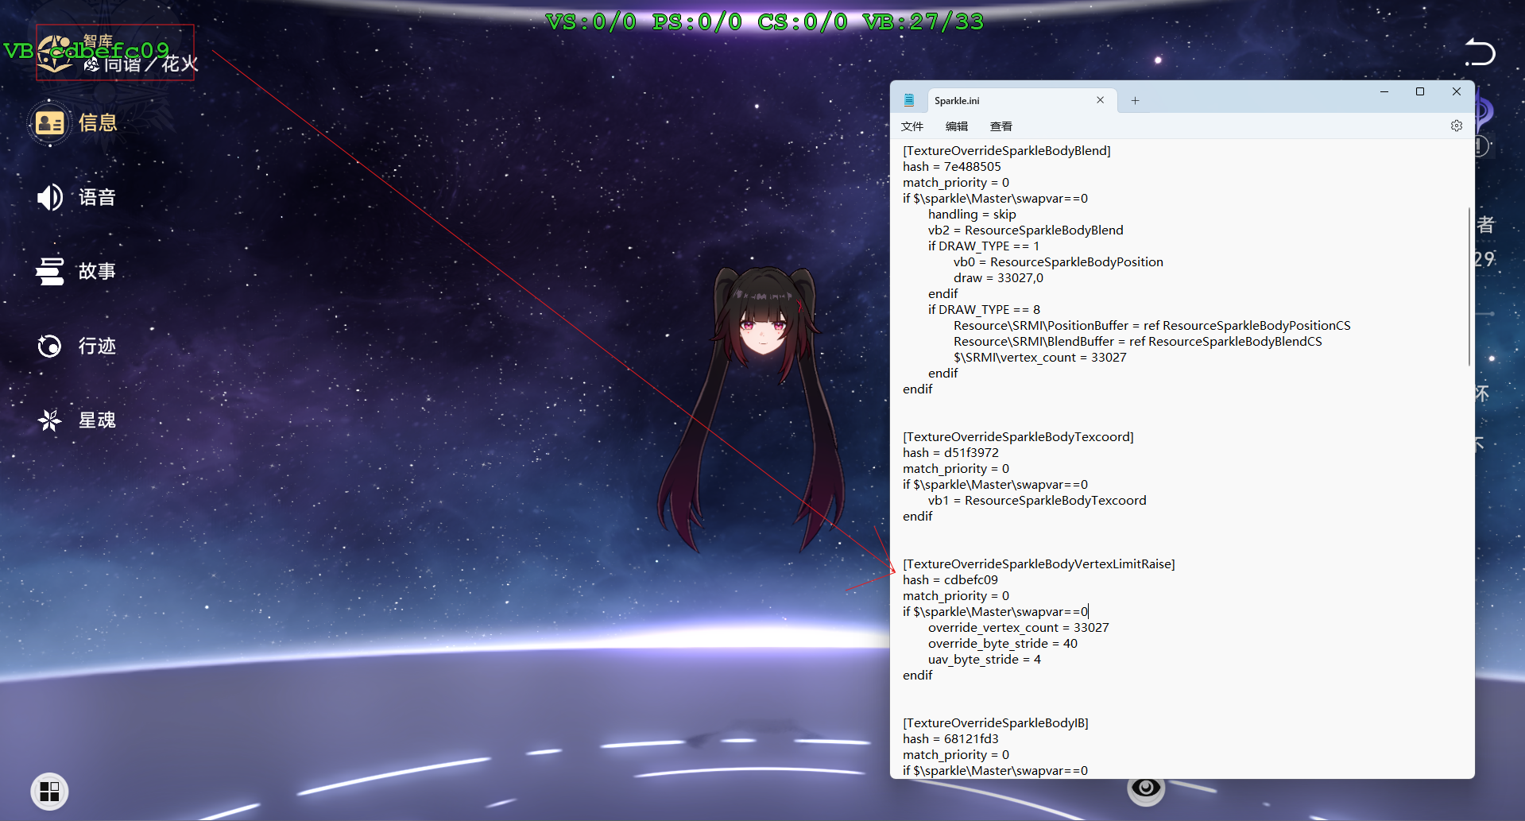Click the line hash = 7e488505

952,167
